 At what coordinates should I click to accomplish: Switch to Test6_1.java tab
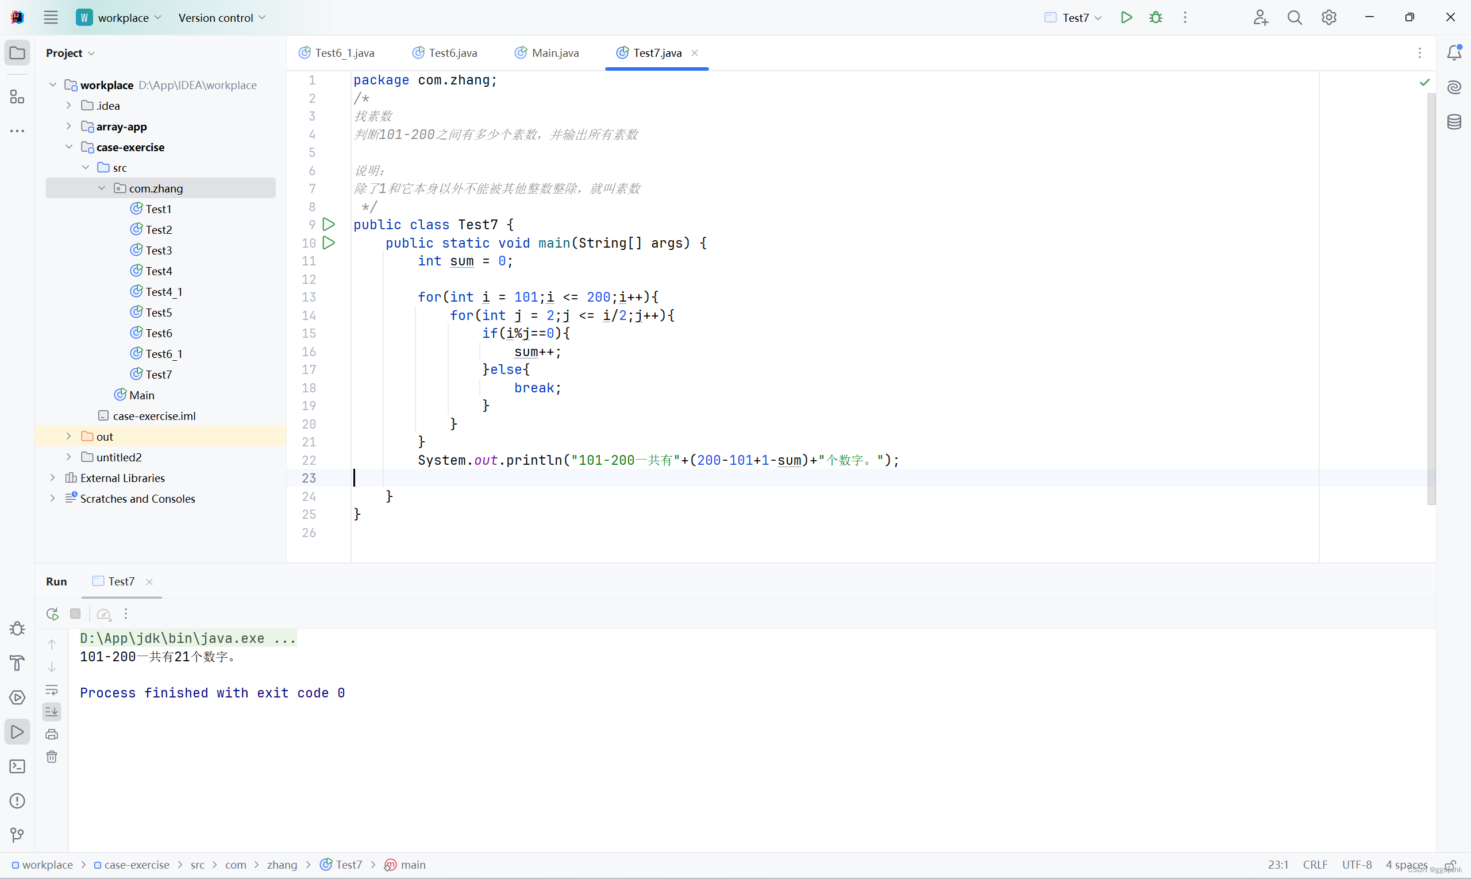click(337, 53)
